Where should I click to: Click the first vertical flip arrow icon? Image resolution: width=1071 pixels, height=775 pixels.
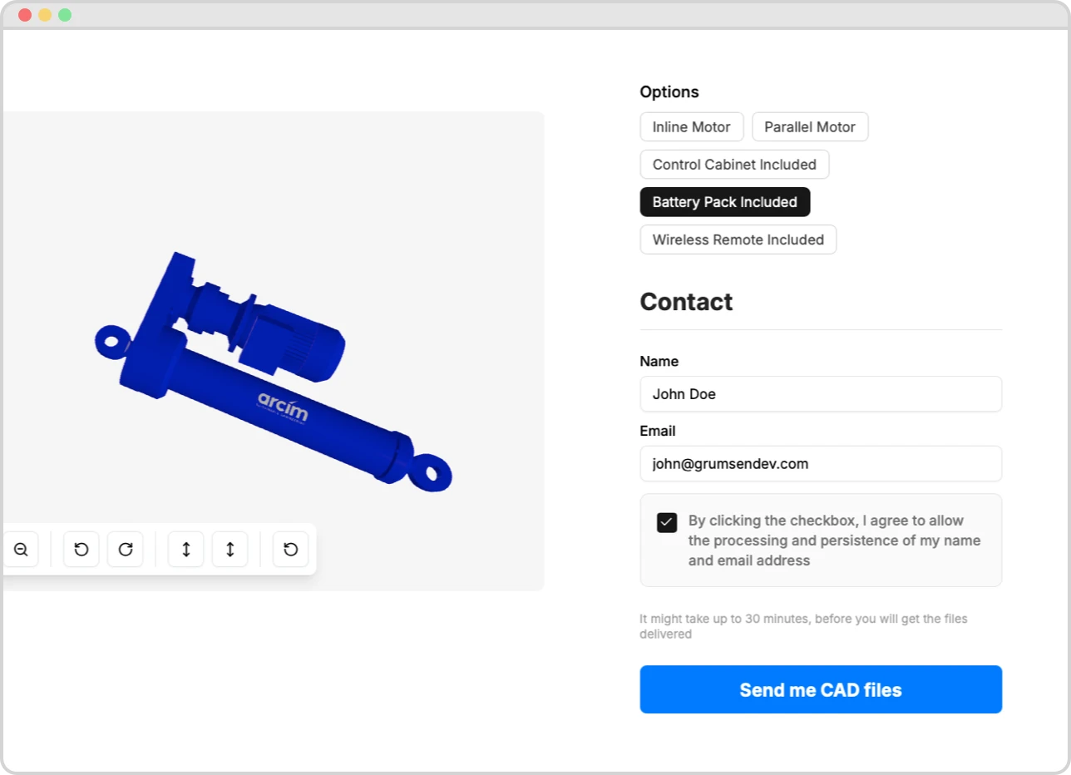coord(186,550)
